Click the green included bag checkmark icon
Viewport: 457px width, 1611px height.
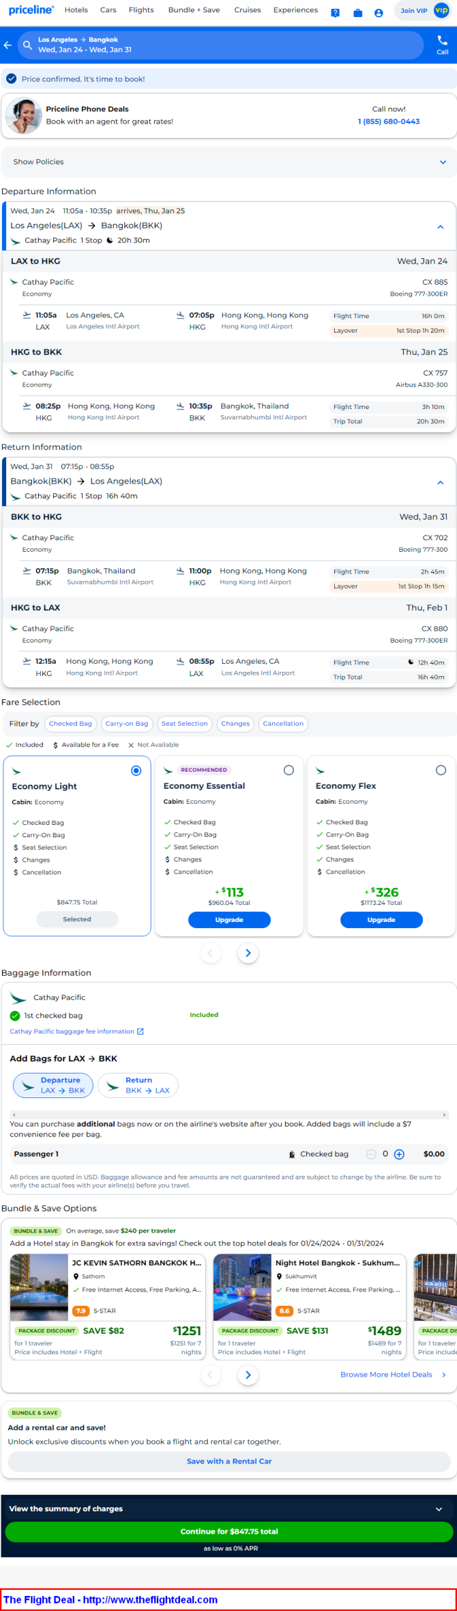click(15, 1015)
